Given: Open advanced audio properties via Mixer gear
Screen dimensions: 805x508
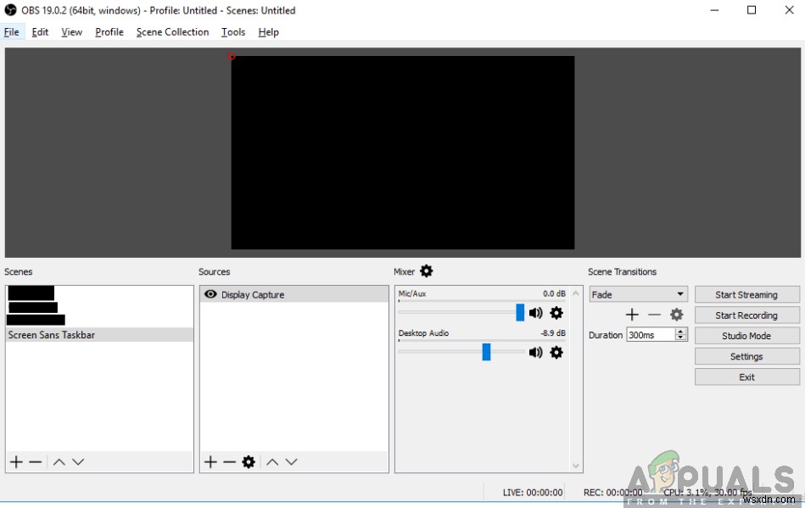Looking at the screenshot, I should (x=426, y=271).
